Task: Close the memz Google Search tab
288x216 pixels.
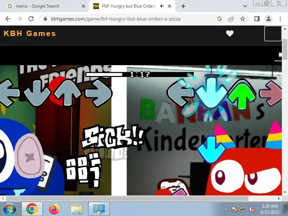Action: coord(84,6)
